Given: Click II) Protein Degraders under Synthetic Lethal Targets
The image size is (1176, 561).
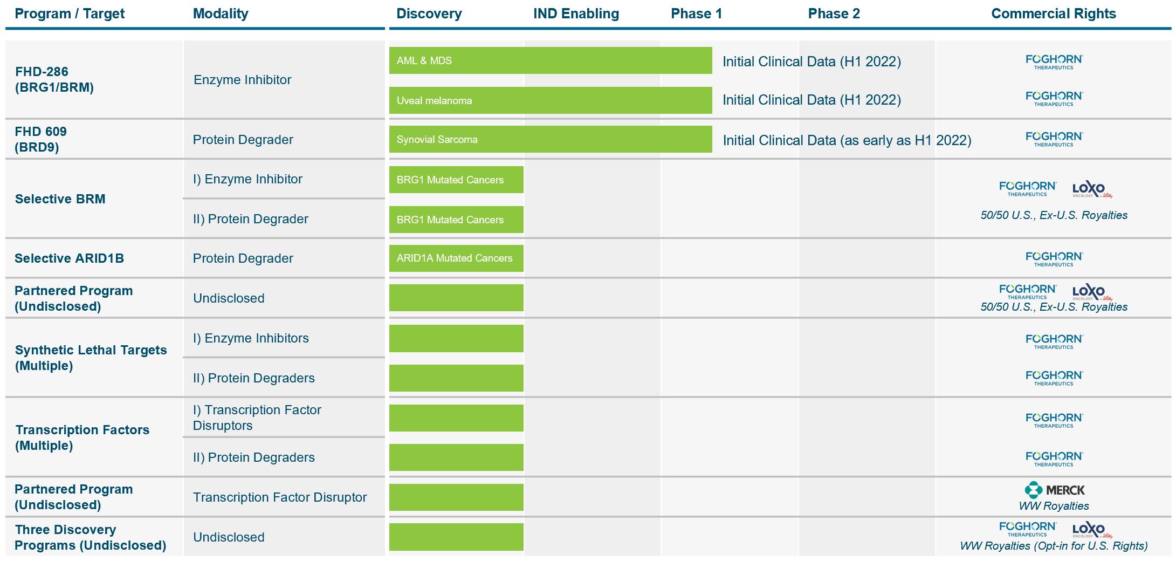Looking at the screenshot, I should pos(253,378).
